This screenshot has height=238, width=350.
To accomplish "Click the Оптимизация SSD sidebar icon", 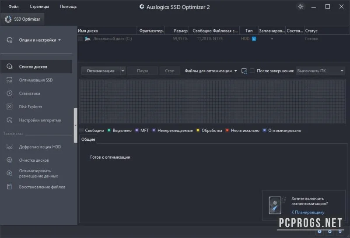I will (10, 80).
